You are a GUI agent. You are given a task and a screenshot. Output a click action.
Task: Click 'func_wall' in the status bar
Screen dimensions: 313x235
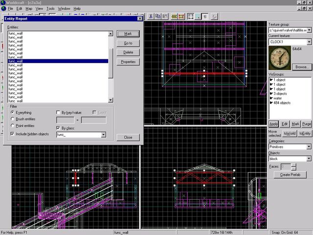pyautogui.click(x=121, y=233)
